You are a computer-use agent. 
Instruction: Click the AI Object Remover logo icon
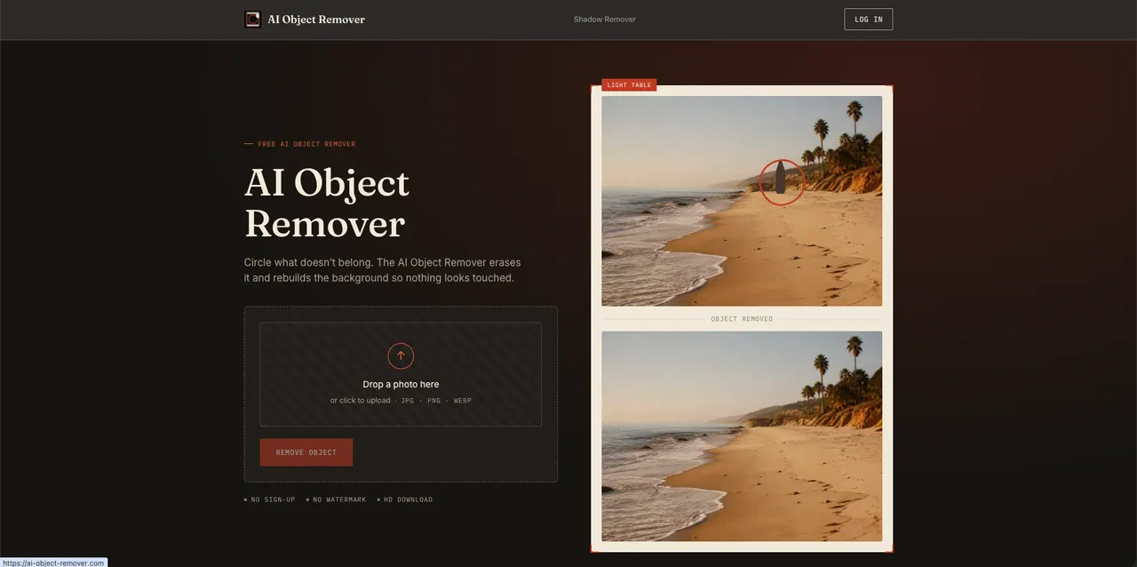click(x=252, y=20)
